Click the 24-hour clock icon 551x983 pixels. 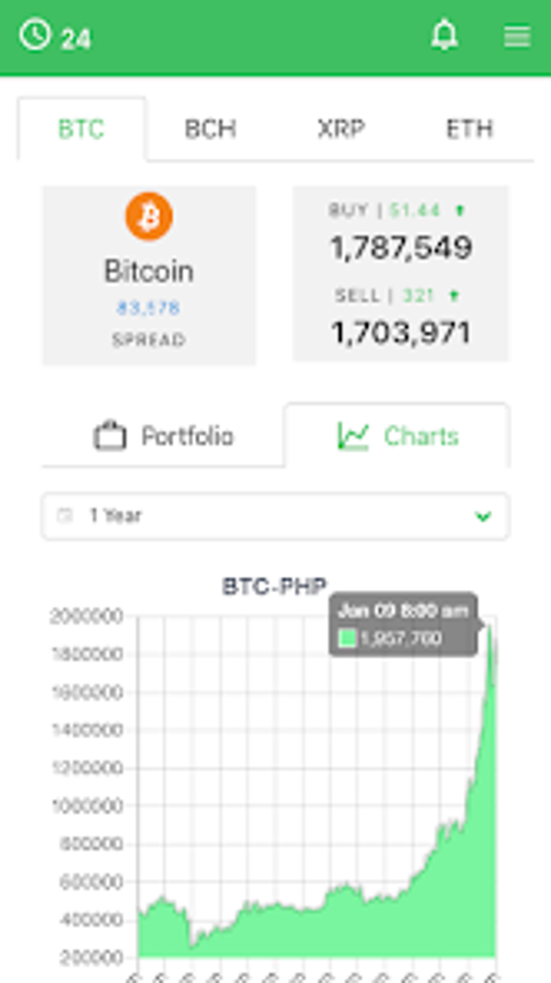[35, 35]
